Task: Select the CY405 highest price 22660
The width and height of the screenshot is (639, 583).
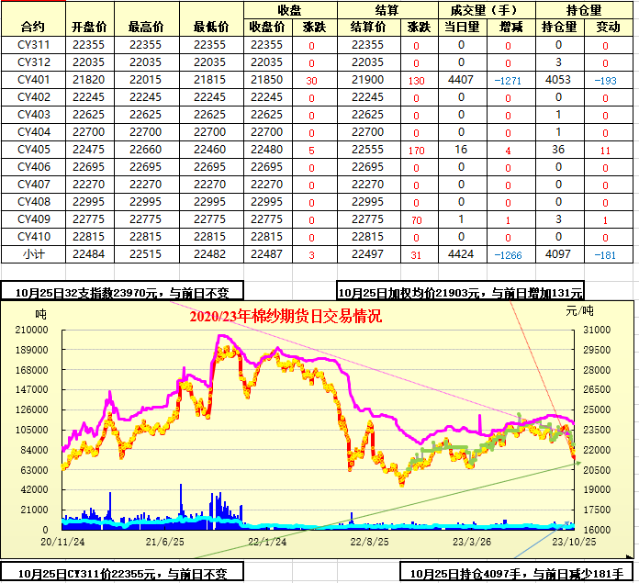Action: point(145,150)
